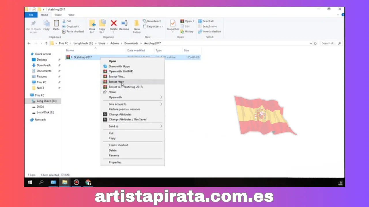The height and width of the screenshot is (207, 369).
Task: Click This PC in the address path
Action: [x=63, y=43]
